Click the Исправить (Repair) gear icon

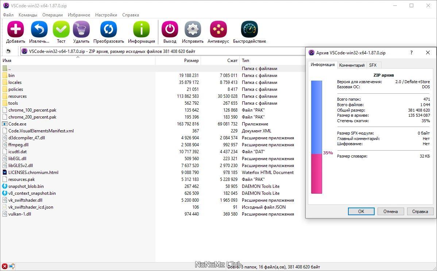coord(193,30)
